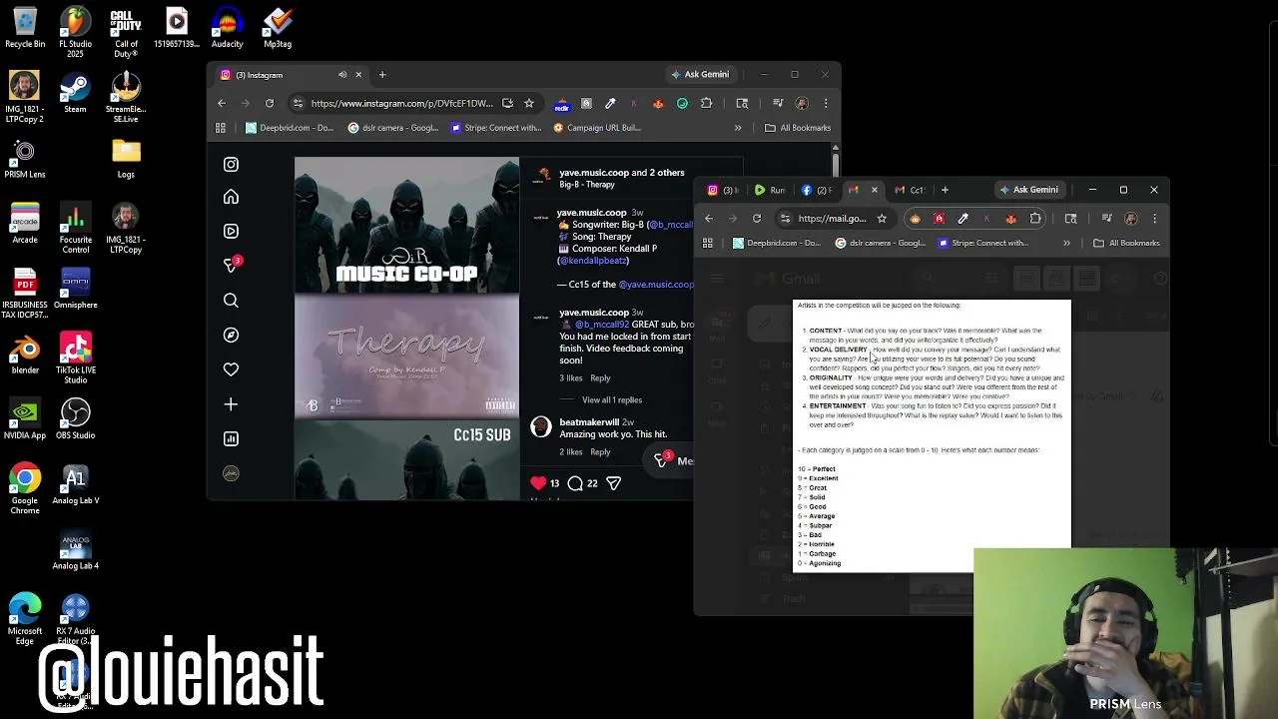Click the Create plus icon in Instagram
Image resolution: width=1278 pixels, height=719 pixels.
(x=231, y=404)
